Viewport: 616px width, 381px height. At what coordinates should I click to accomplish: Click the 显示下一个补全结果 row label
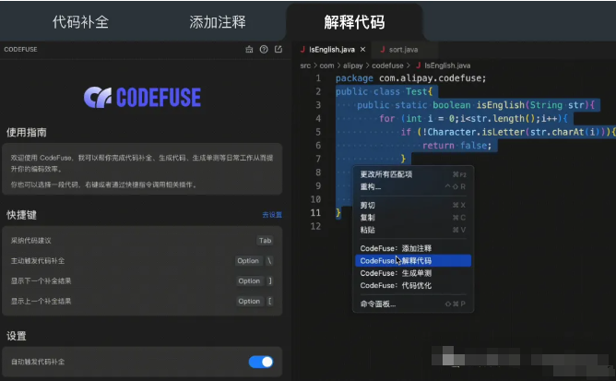[x=41, y=281]
